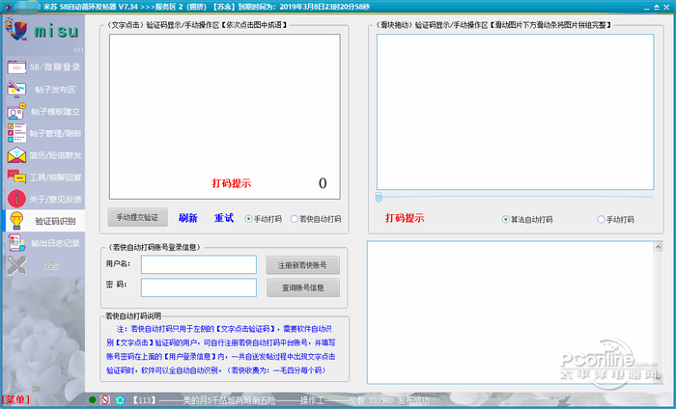Click the 帖子发布区 sidebar icon

(x=16, y=89)
